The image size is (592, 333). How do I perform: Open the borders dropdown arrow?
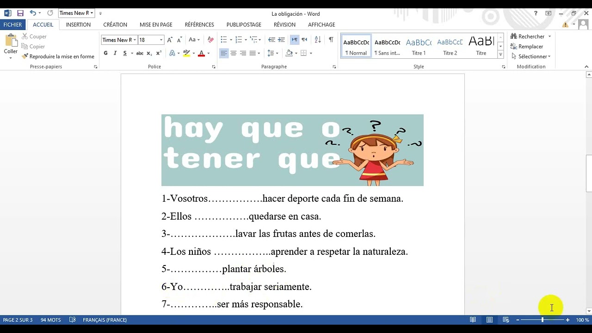coord(311,53)
